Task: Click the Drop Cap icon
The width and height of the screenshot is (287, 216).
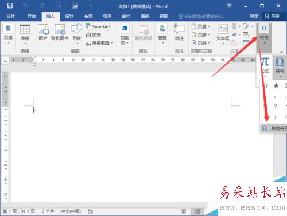Action: (x=235, y=42)
